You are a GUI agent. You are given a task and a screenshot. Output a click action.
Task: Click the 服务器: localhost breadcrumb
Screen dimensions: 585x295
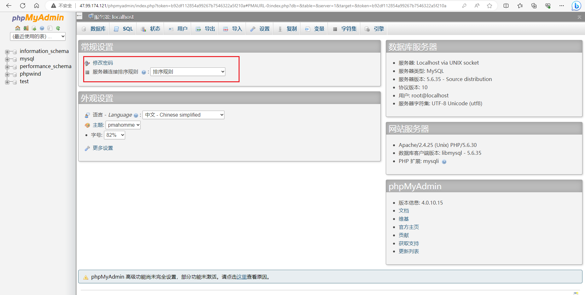click(114, 17)
